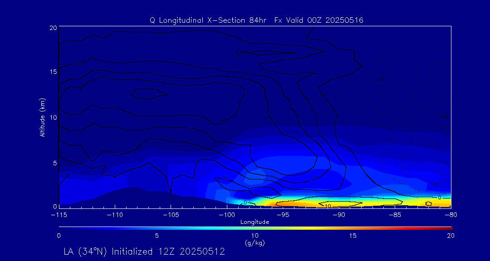490x261 pixels.
Task: Click the colorbar value label 0
Action: coord(59,236)
